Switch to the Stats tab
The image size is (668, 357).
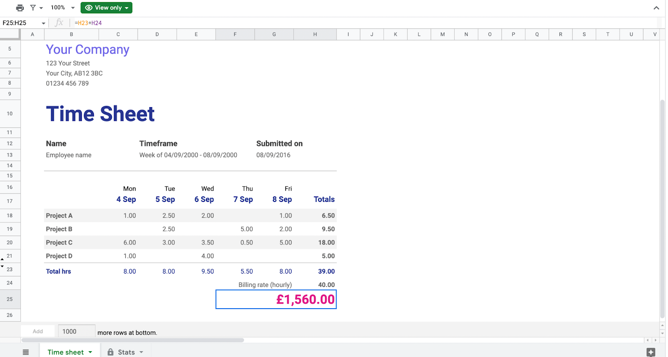point(126,352)
